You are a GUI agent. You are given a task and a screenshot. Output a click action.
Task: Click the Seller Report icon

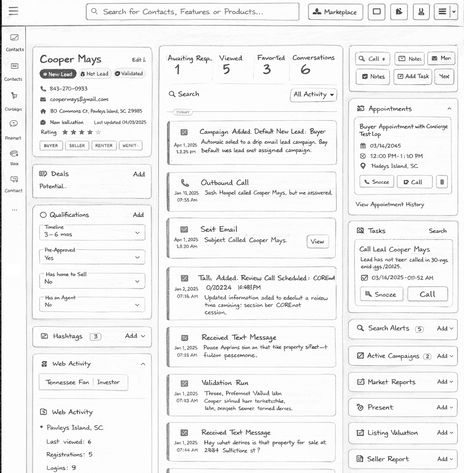tap(359, 459)
